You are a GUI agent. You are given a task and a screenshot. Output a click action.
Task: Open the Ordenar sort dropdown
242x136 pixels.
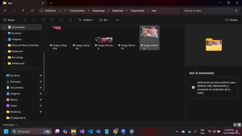coord(86,20)
